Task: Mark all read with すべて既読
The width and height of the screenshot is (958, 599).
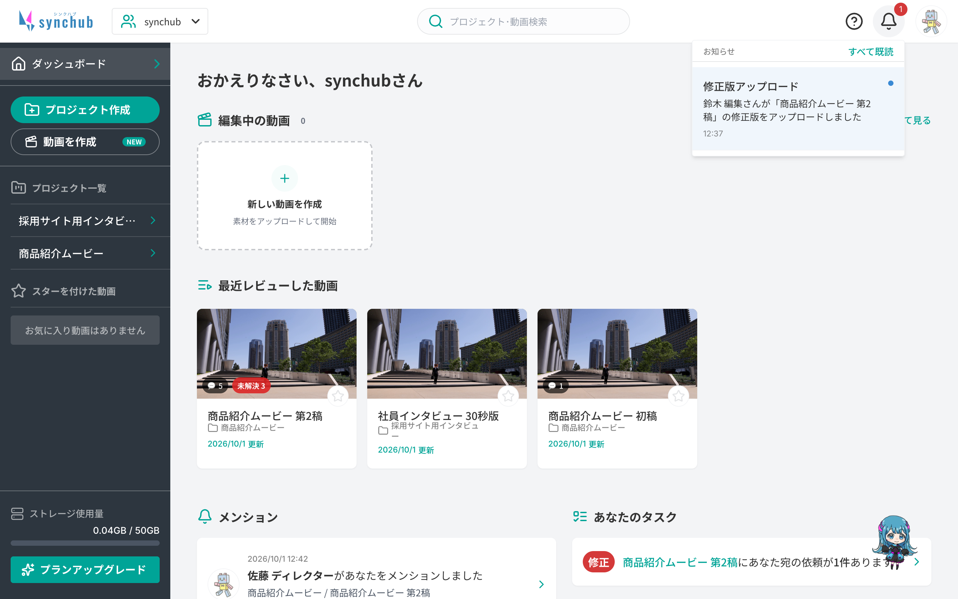Action: tap(871, 52)
